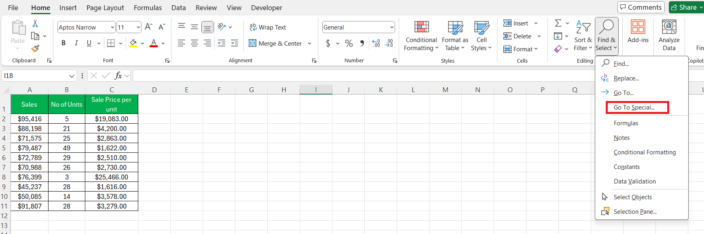
Task: Choose Replace... from the menu
Action: coord(642,78)
